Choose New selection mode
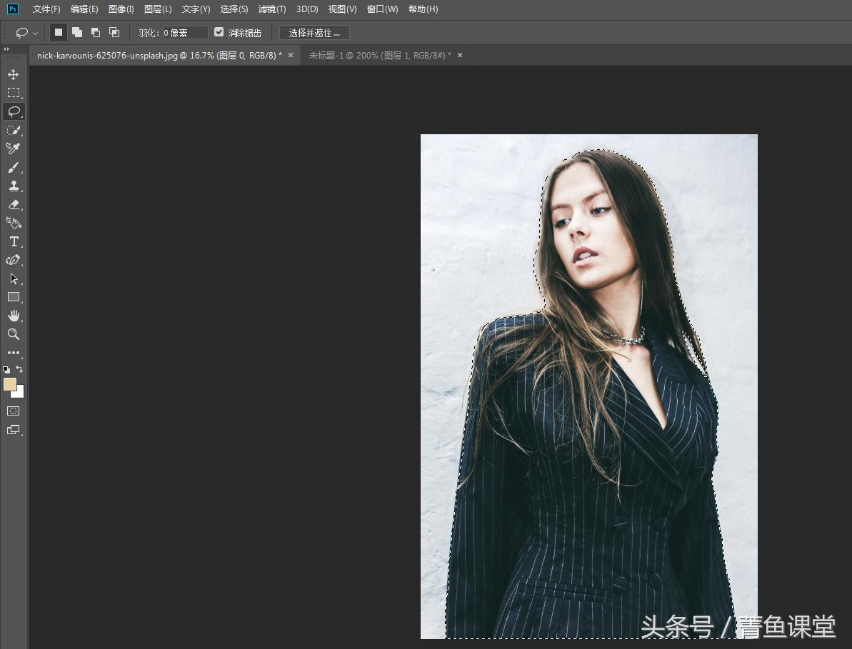The height and width of the screenshot is (649, 852). [59, 33]
